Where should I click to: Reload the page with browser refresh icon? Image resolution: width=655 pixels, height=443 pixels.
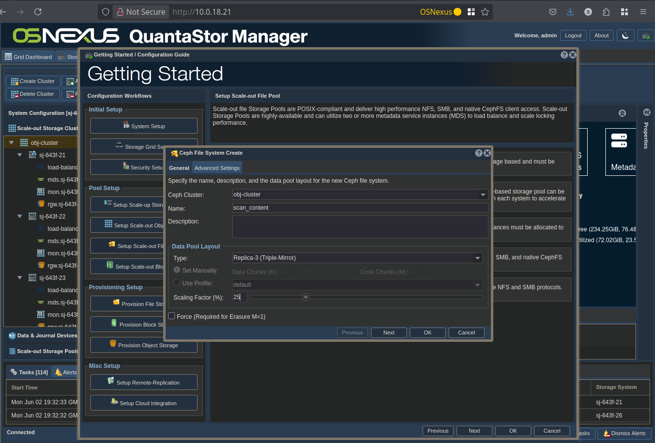[x=38, y=12]
